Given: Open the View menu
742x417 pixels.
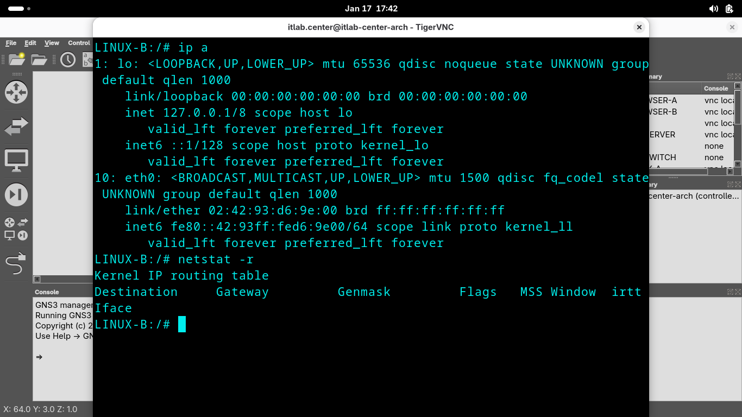Looking at the screenshot, I should coord(52,43).
